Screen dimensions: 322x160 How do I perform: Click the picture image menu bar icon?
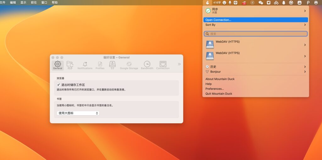point(300,3)
